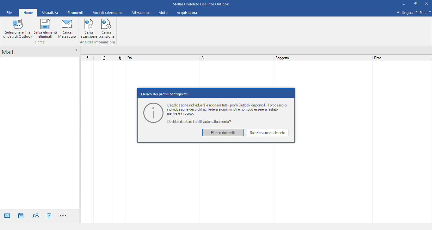Image resolution: width=432 pixels, height=230 pixels.
Task: Sort by item type page icon column
Action: [x=103, y=58]
